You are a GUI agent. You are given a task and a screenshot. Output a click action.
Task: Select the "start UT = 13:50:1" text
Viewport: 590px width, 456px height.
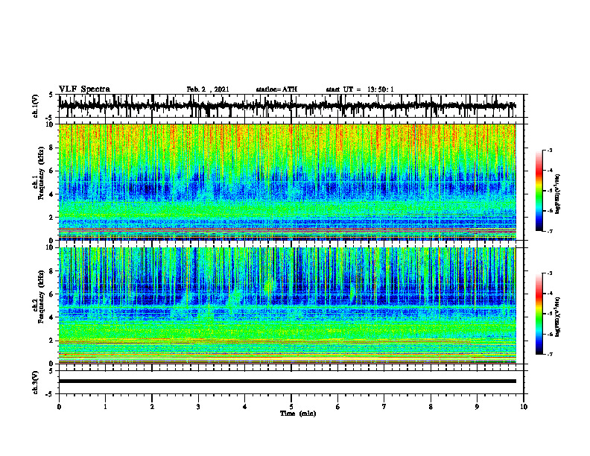coord(360,89)
